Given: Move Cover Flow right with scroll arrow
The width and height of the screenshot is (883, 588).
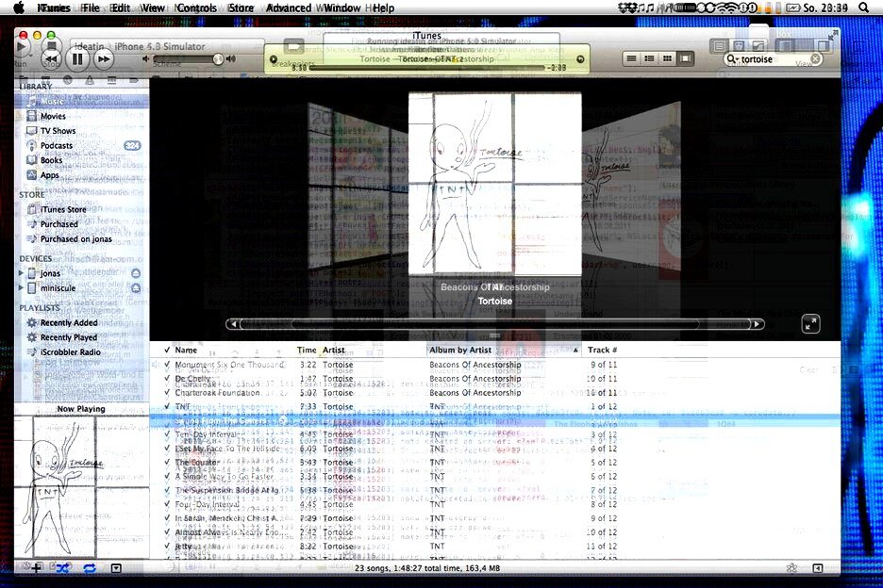Looking at the screenshot, I should 758,324.
